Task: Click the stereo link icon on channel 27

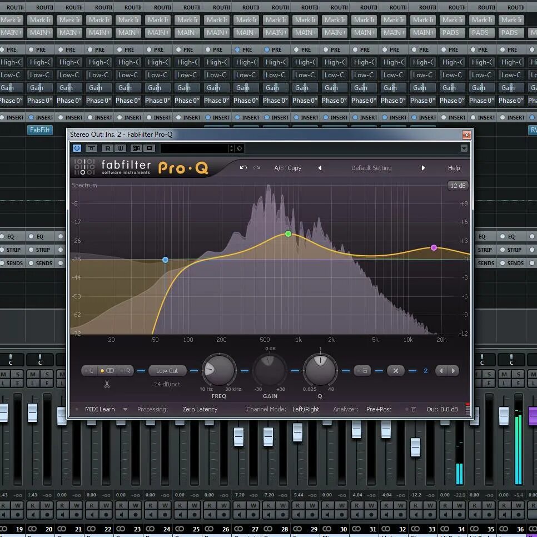Action: [238, 529]
